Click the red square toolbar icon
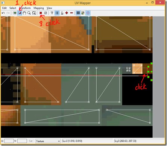 click(x=41, y=13)
